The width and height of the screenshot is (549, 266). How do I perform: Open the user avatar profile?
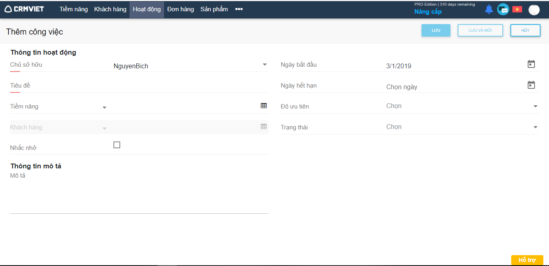[x=534, y=10]
